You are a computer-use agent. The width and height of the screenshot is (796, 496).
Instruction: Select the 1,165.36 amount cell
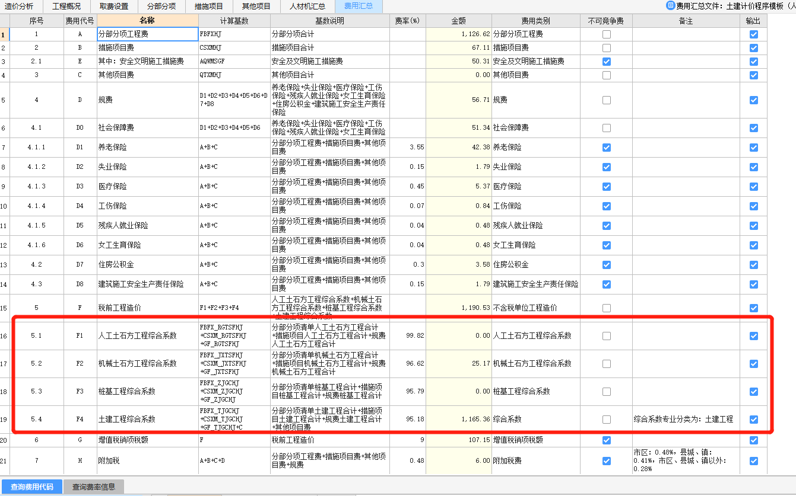click(458, 419)
